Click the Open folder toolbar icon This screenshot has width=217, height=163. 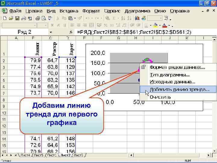tap(11, 18)
